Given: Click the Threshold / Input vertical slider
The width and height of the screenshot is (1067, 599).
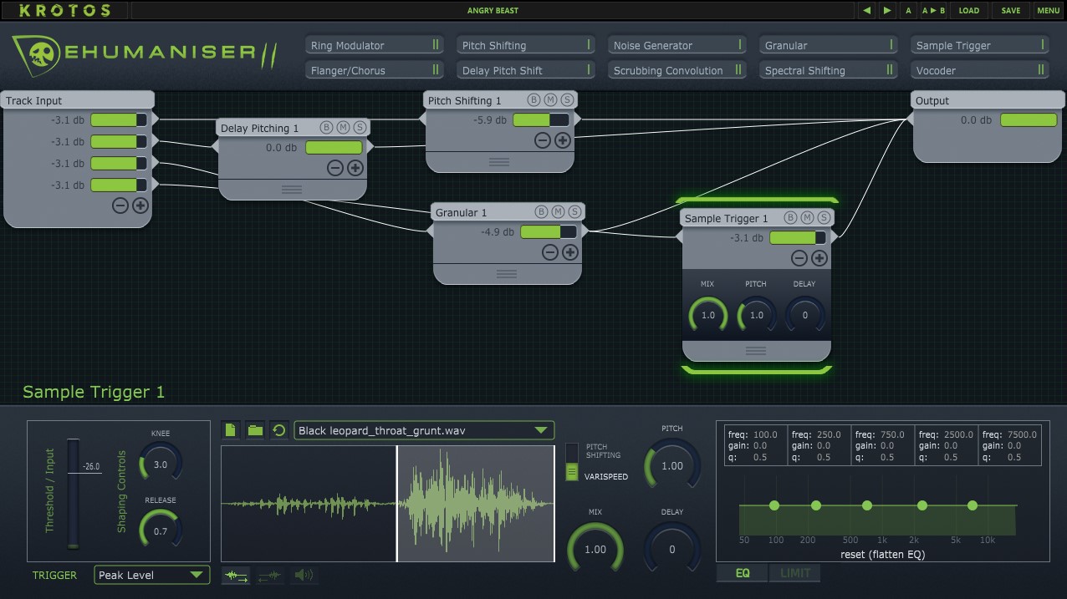Looking at the screenshot, I should [74, 493].
